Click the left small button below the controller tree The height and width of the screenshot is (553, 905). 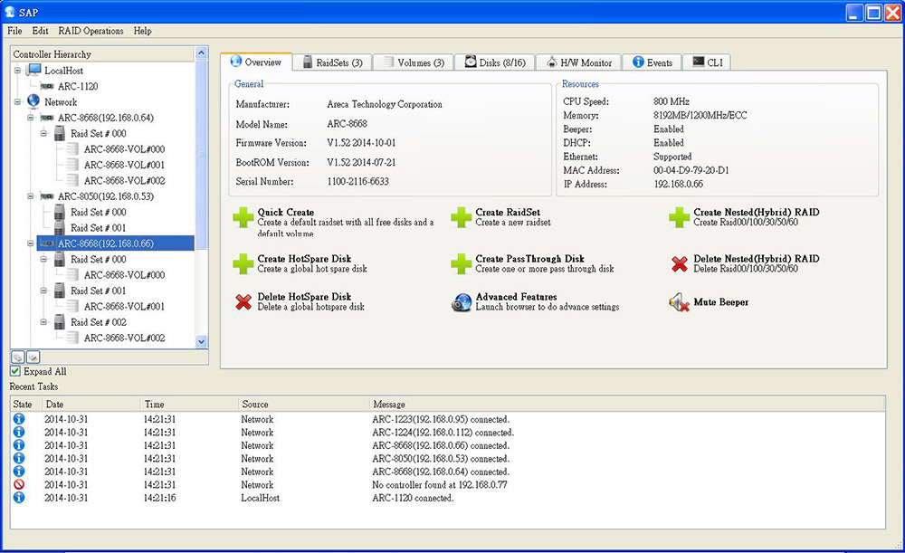(x=18, y=358)
